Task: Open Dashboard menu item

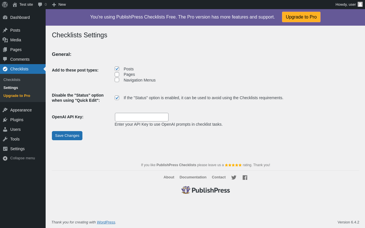Action: [23, 17]
